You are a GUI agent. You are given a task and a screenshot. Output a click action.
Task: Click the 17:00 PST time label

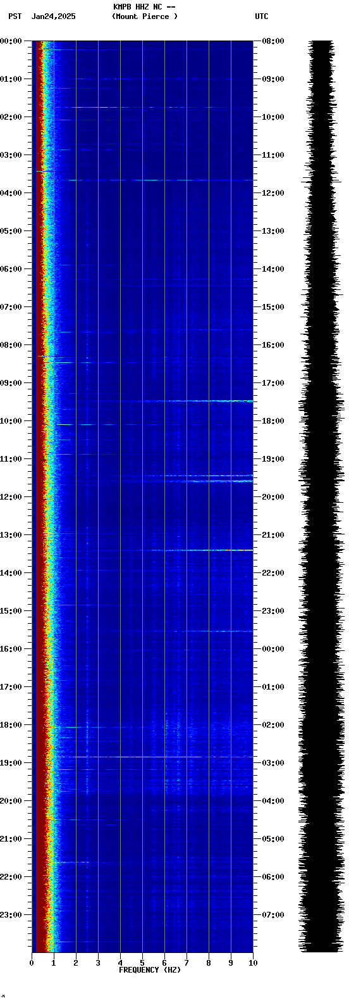pos(11,687)
